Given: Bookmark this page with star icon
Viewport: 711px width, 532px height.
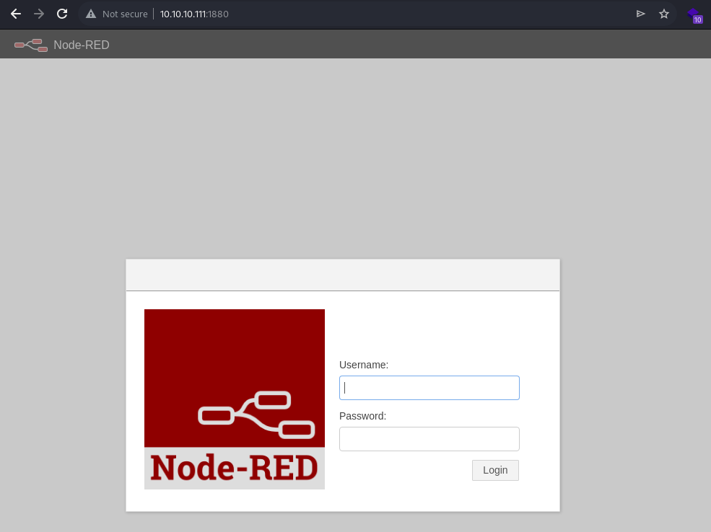Looking at the screenshot, I should point(664,14).
